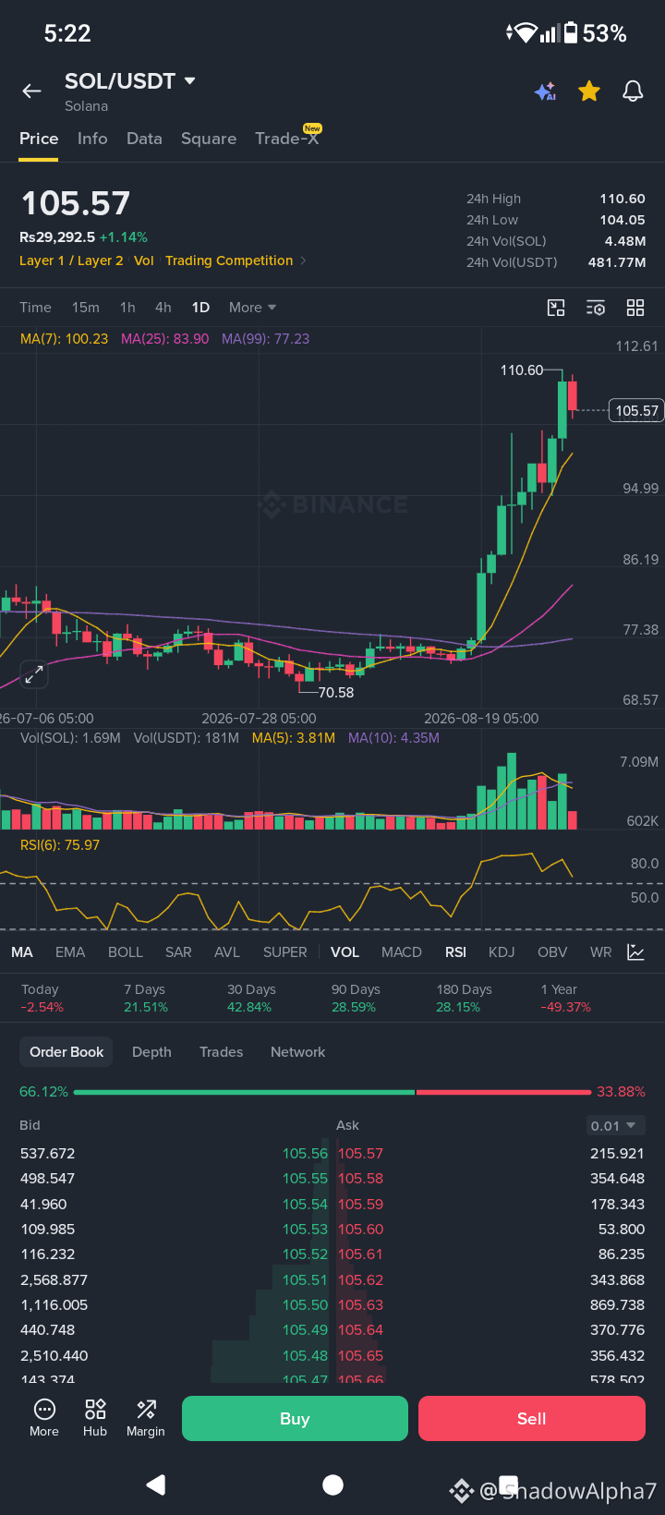665x1515 pixels.
Task: Toggle the SAR indicator
Action: click(x=178, y=952)
